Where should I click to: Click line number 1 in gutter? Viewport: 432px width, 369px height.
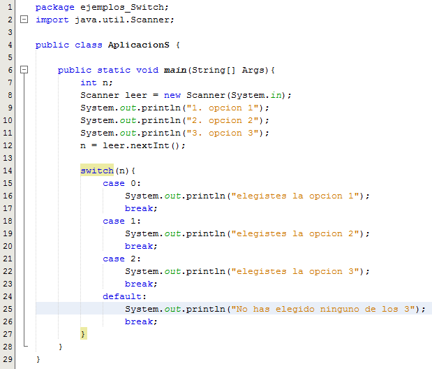click(10, 7)
